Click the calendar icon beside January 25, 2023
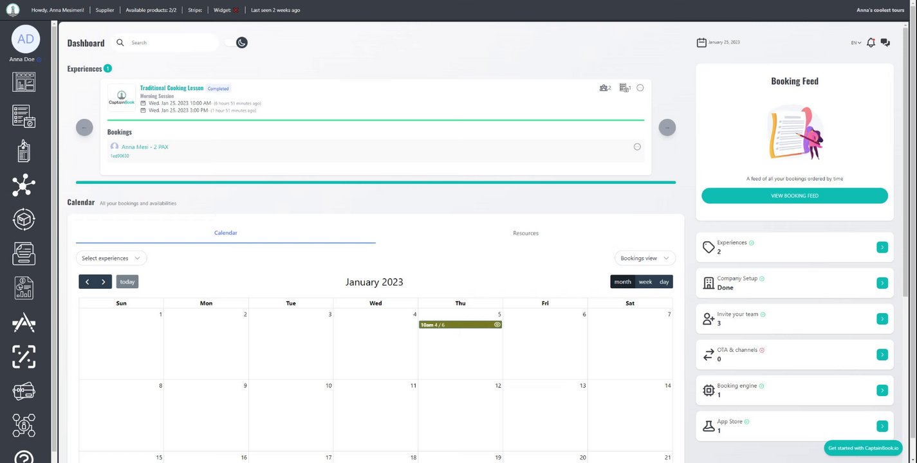The width and height of the screenshot is (917, 463). [701, 42]
